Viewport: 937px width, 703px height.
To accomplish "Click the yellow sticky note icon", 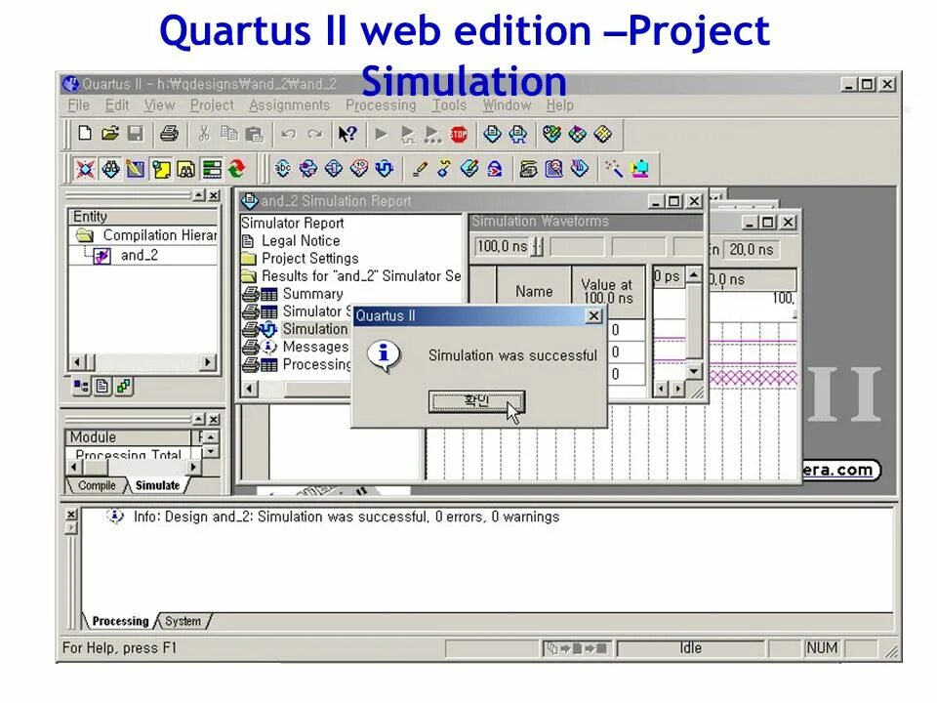I will [161, 169].
